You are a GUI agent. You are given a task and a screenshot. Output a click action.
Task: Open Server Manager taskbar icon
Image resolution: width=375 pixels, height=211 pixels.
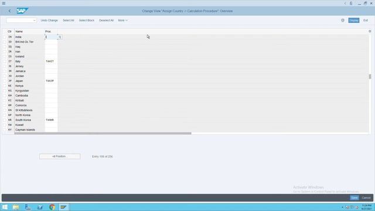click(x=28, y=207)
